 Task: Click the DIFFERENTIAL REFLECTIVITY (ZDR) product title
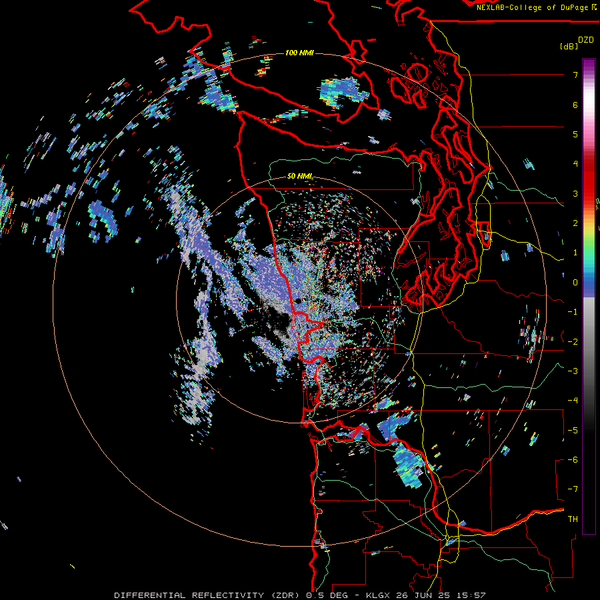click(207, 595)
